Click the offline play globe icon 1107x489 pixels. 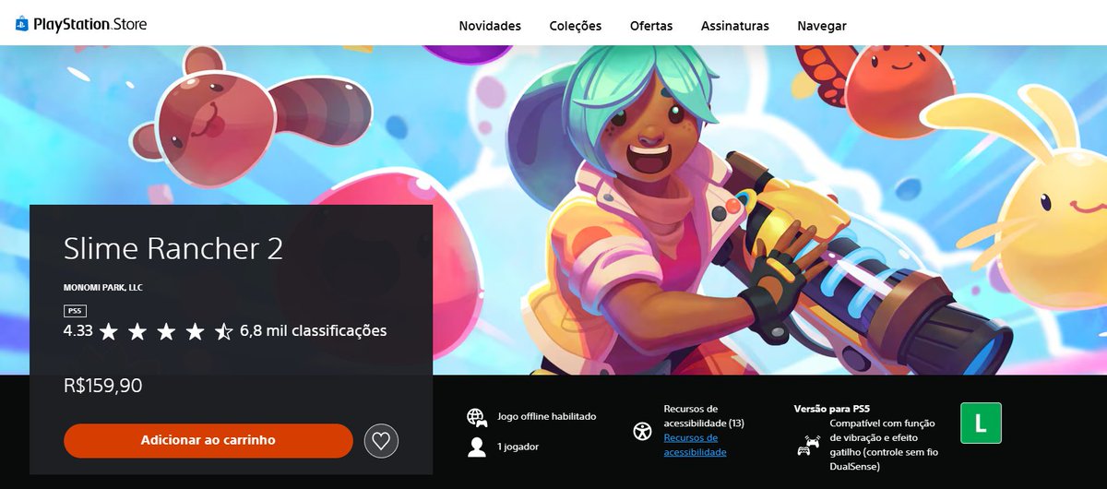tap(477, 417)
